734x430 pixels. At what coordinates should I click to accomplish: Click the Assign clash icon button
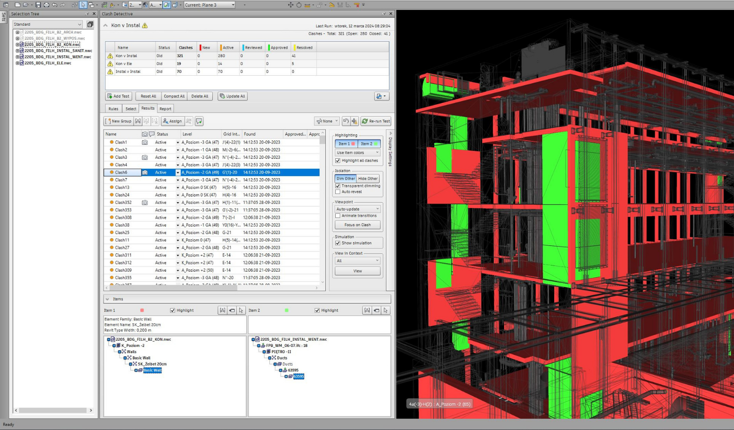[x=166, y=121]
